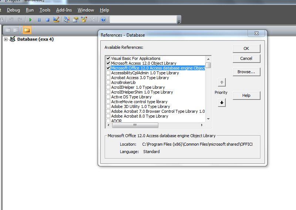Image resolution: width=296 pixels, height=210 pixels.
Task: Check the Acrobat Access 3.0 Type Library box
Action: click(x=108, y=78)
